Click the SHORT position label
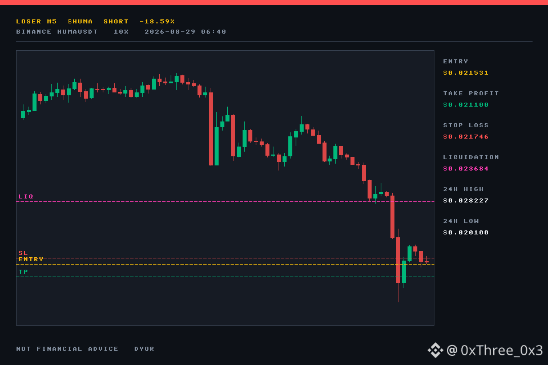This screenshot has width=548, height=365. 116,22
